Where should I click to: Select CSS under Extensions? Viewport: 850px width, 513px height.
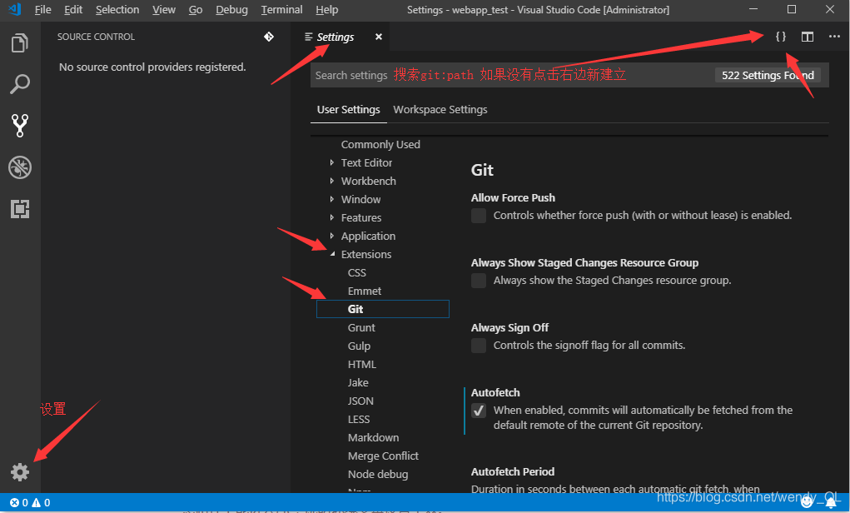(x=356, y=273)
